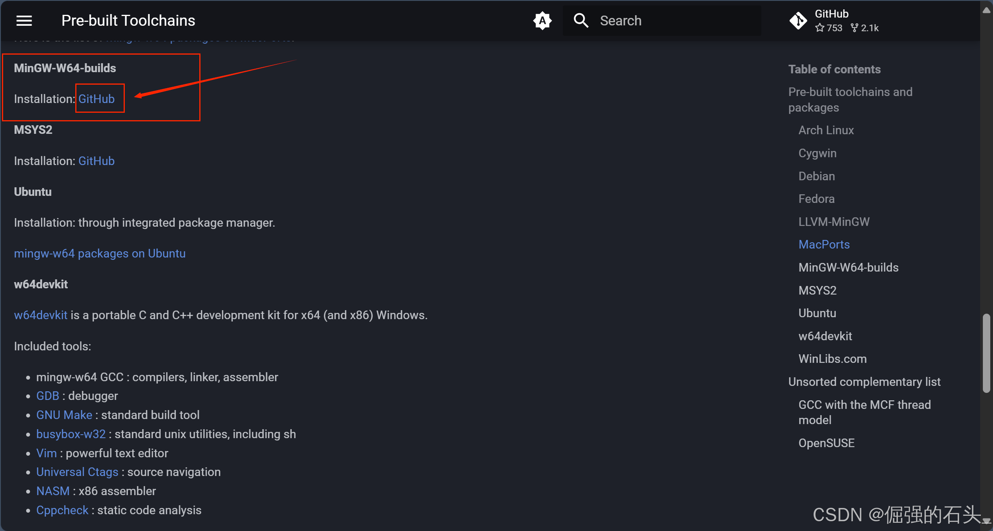The image size is (993, 531).
Task: Open the Universal Ctags link
Action: point(77,472)
